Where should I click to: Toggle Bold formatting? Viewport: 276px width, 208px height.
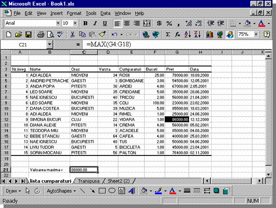pyautogui.click(x=85, y=23)
